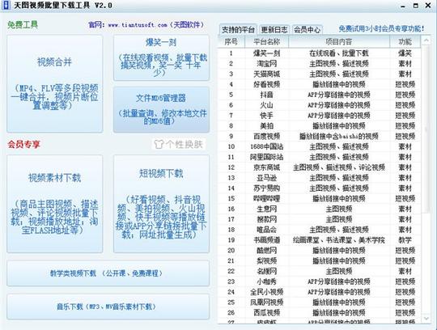Select the 生意网 row
The width and height of the screenshot is (437, 330).
319,209
